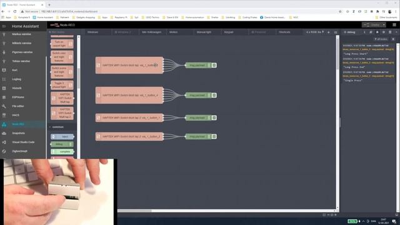Open the Deploy options dropdown arrow

pos(384,25)
